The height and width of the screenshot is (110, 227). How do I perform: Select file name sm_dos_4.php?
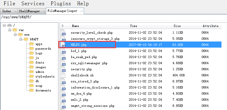point(81,94)
